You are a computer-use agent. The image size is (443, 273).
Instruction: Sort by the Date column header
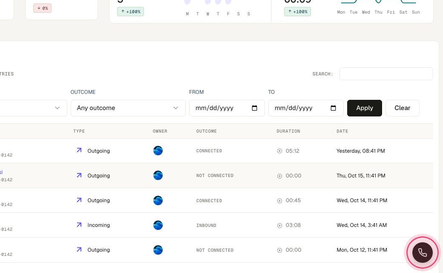(342, 131)
